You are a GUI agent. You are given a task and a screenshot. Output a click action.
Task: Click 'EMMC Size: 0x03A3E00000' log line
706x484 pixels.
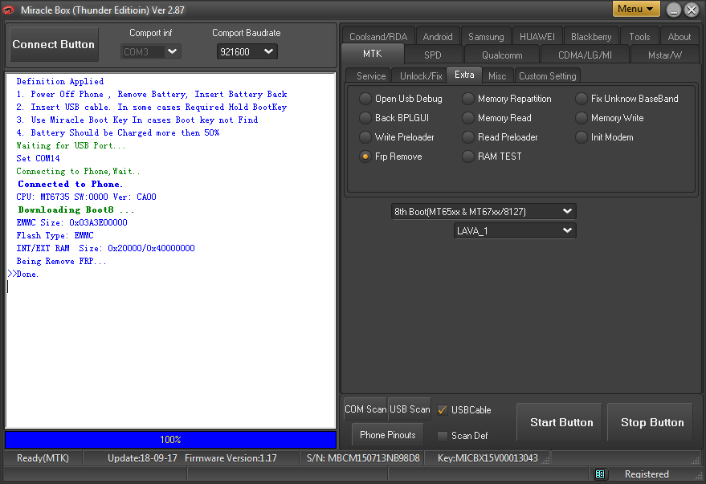72,222
